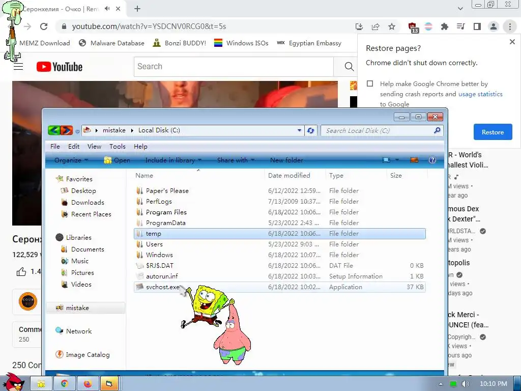Open media controls icon in Chrome toolbar
Screen dimensions: 521x391
tap(461, 26)
